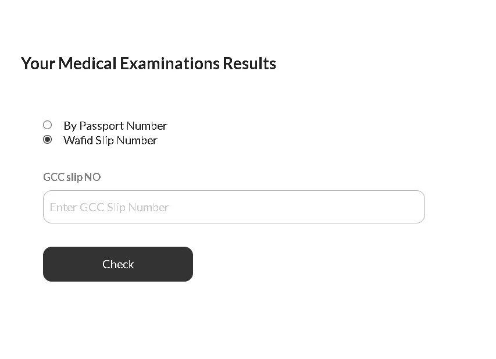Choose search by Wafid slip number option

click(48, 140)
